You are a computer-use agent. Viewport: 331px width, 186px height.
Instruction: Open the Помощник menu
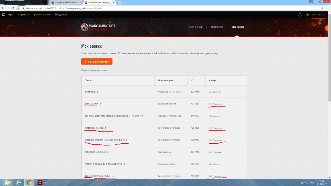click(217, 27)
